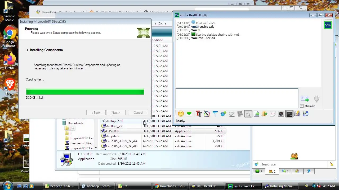
Task: Open the Brave desktop shortcut
Action: click(10, 87)
